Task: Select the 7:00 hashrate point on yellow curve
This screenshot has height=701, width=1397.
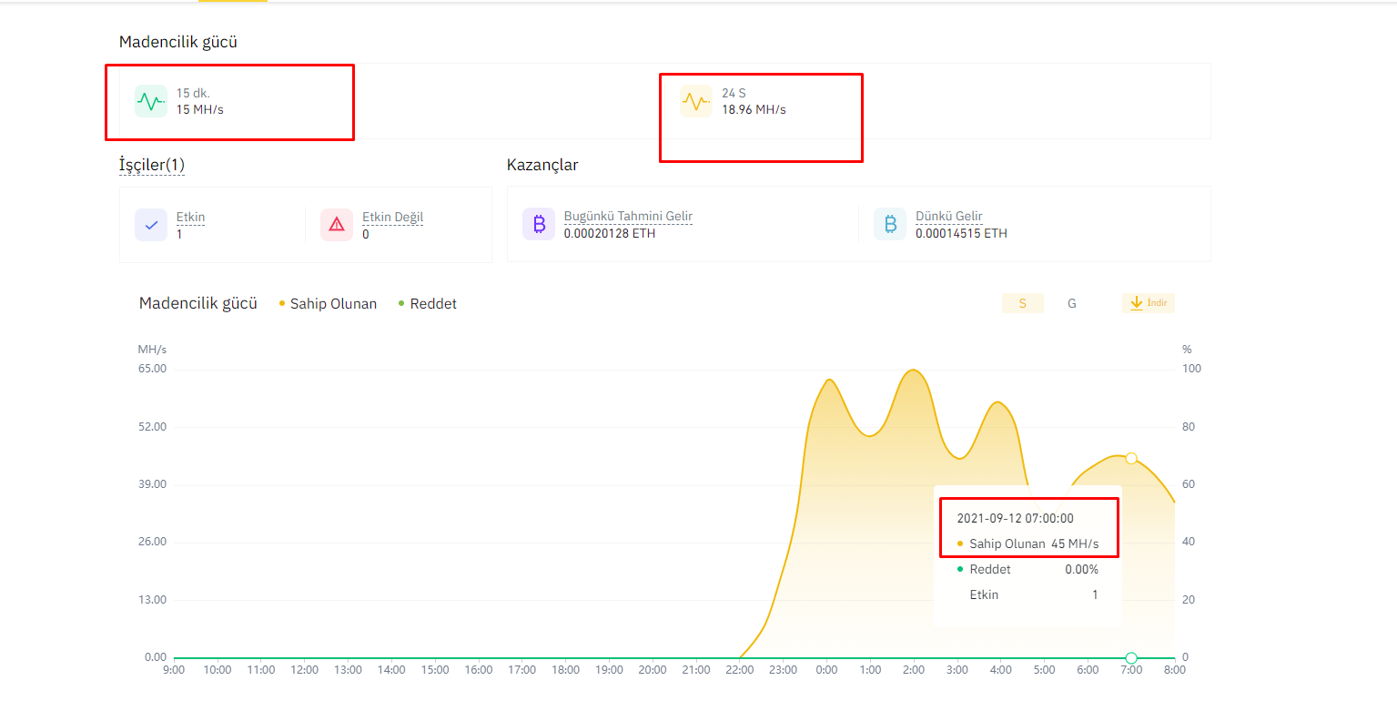Action: tap(1131, 458)
